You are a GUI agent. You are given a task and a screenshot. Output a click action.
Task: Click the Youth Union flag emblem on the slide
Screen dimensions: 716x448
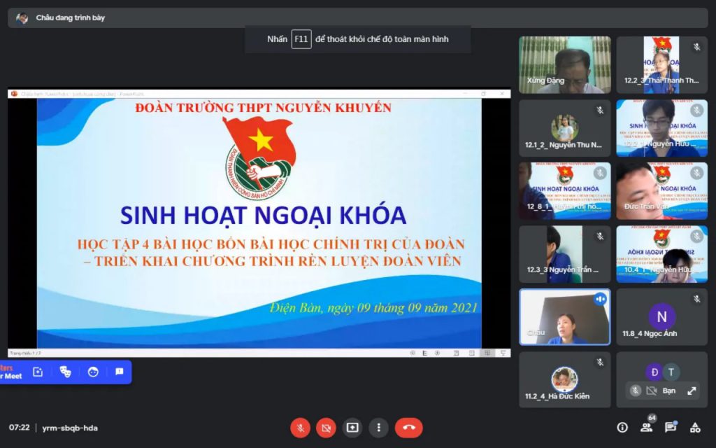260,157
